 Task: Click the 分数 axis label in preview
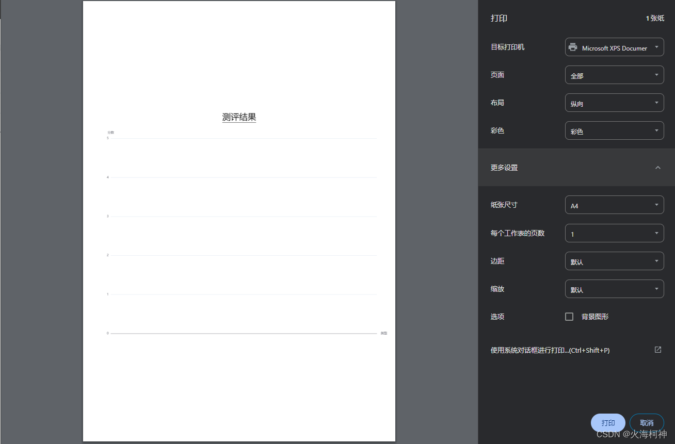click(110, 133)
